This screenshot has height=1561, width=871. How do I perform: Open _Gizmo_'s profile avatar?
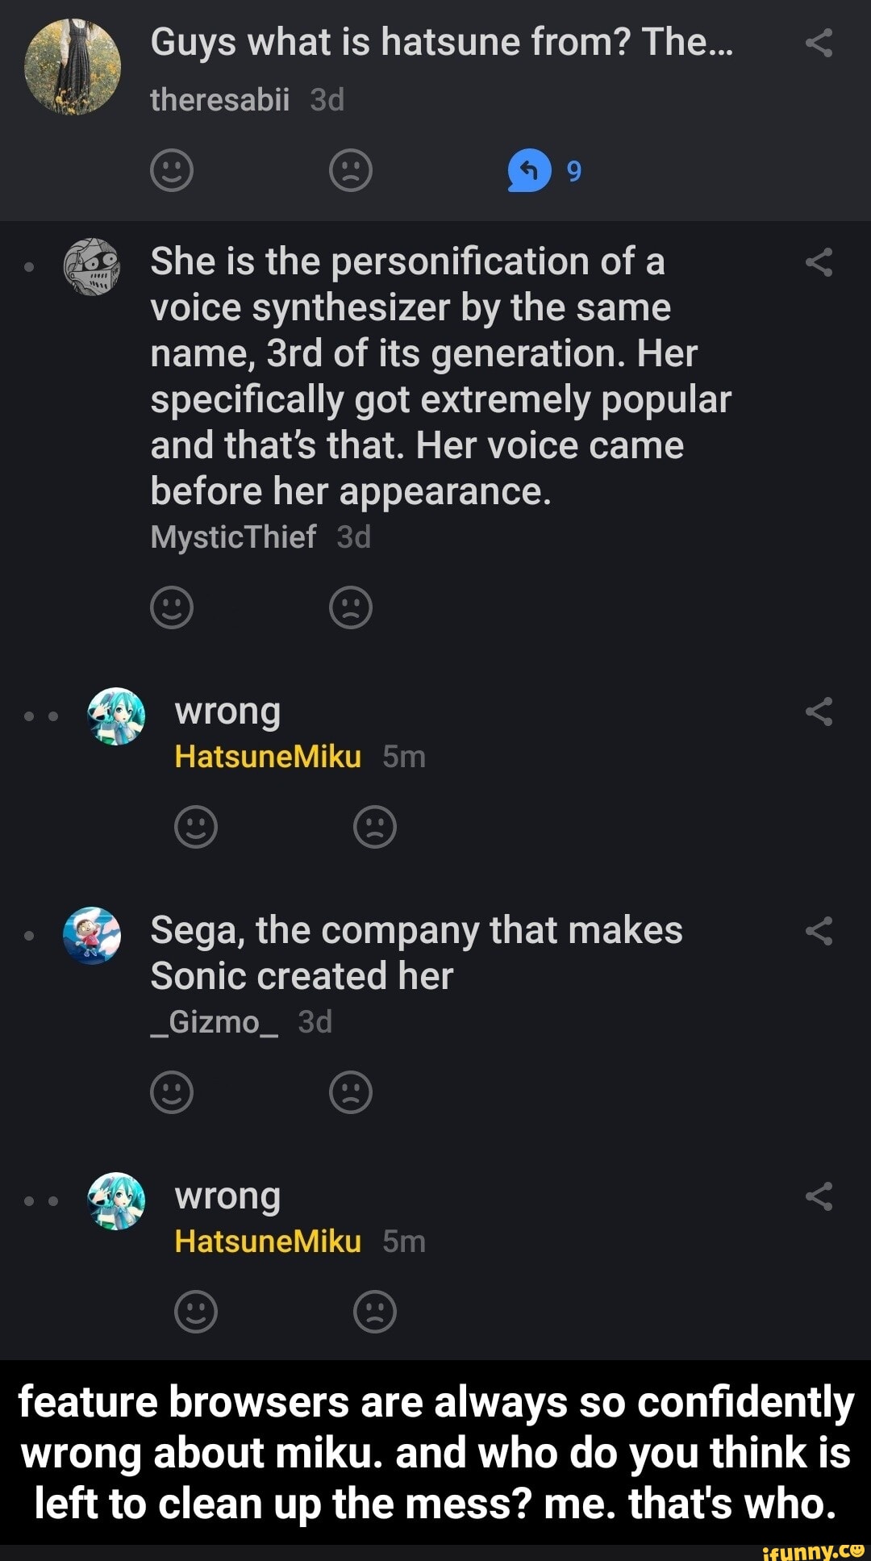[92, 935]
